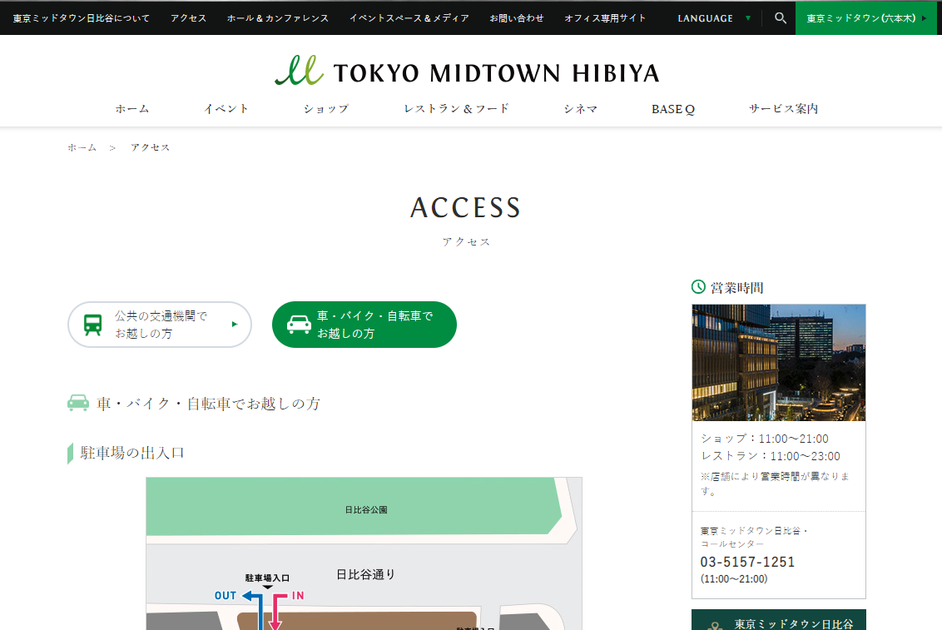Click 日比谷通り label on map
The height and width of the screenshot is (630, 942).
(365, 575)
